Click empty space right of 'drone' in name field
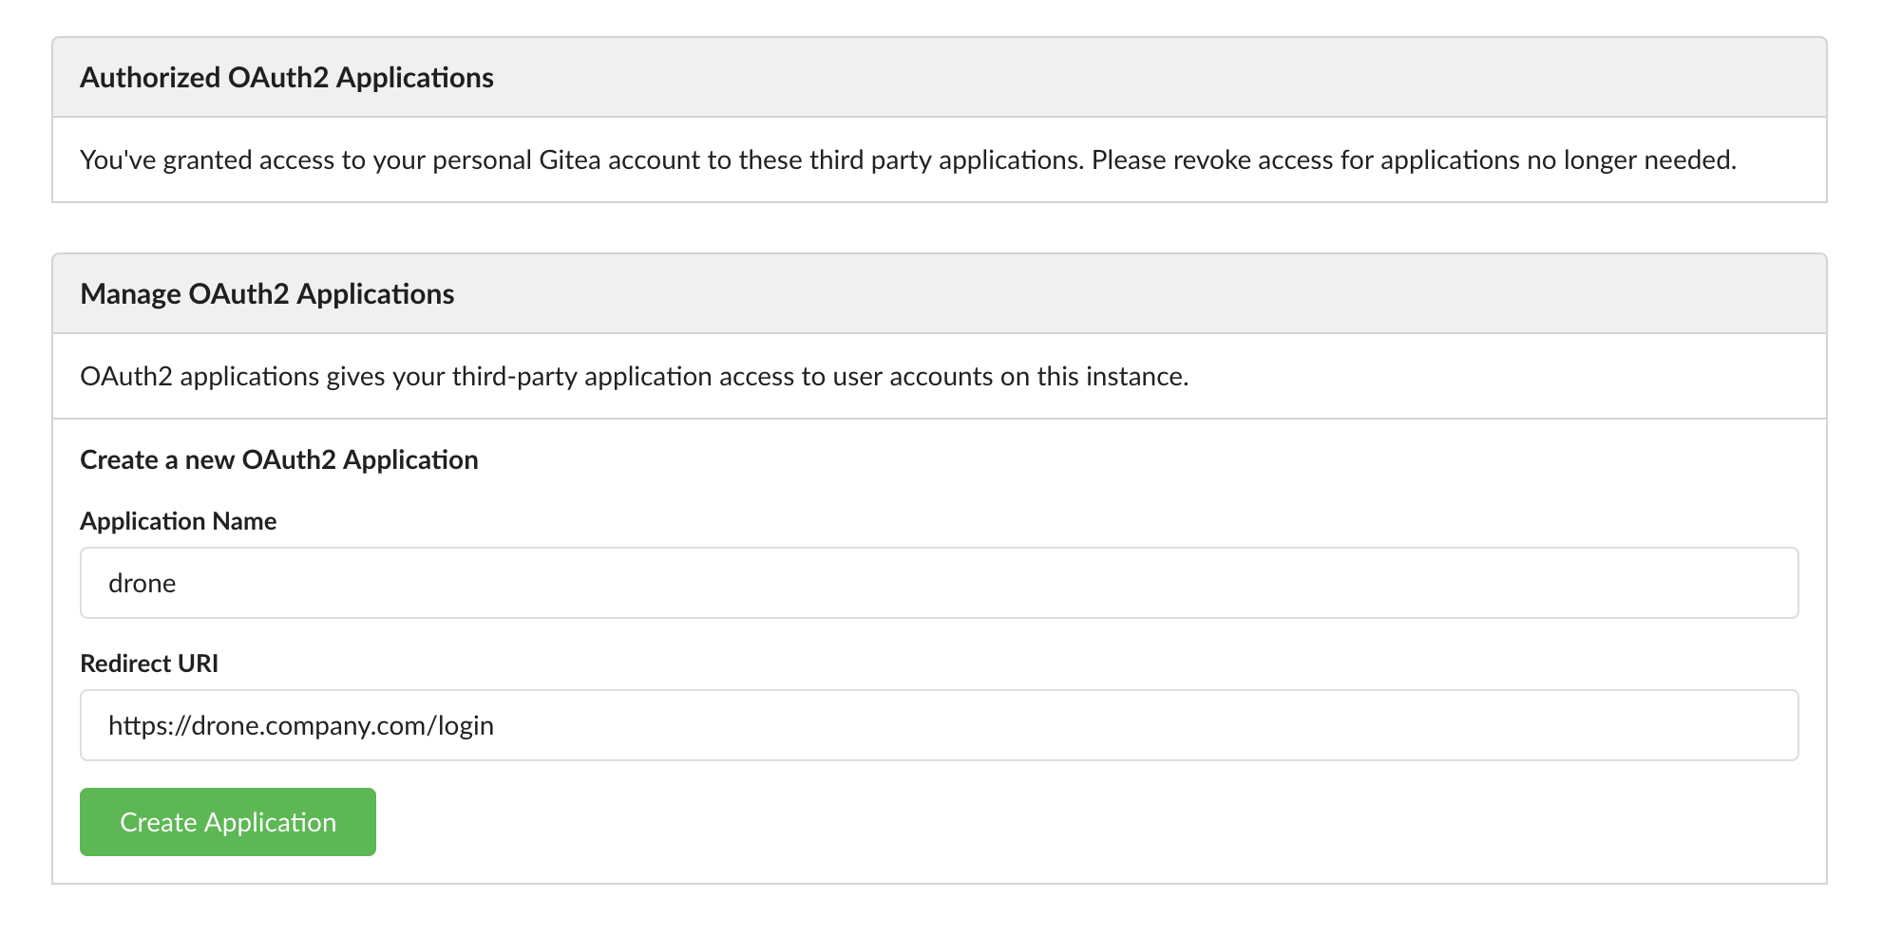Screen dimensions: 1883x934 point(950,583)
